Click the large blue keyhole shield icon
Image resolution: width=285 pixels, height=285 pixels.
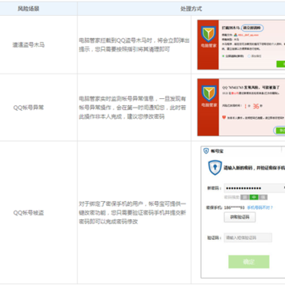[215, 168]
